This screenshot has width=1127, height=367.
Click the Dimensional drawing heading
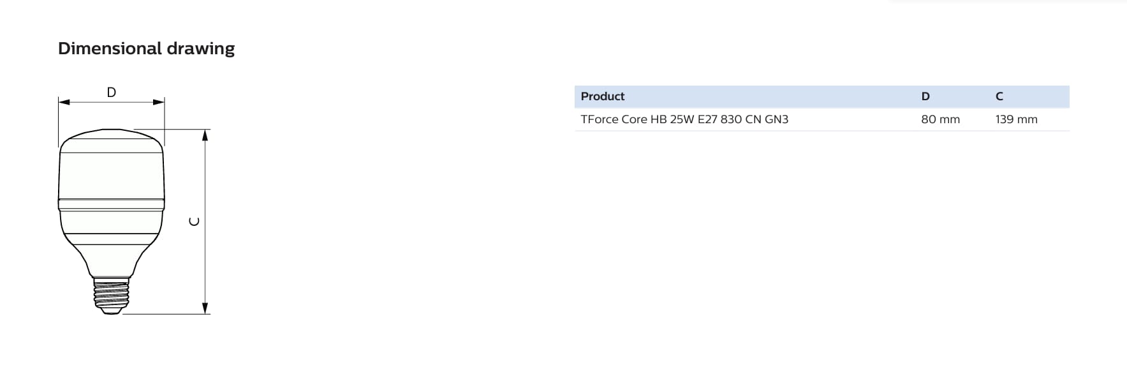click(146, 49)
